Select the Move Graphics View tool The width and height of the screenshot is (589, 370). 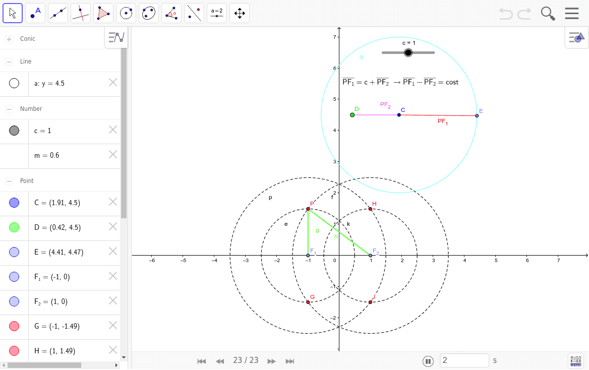coord(240,13)
